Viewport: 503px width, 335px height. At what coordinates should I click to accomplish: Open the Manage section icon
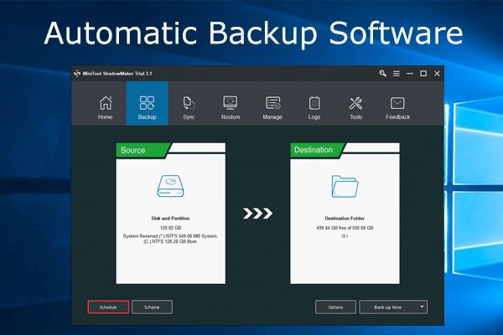pos(272,103)
